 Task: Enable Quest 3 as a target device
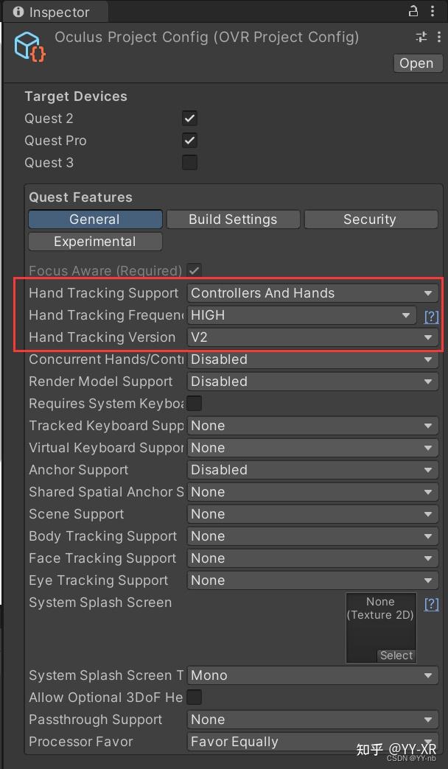click(189, 162)
